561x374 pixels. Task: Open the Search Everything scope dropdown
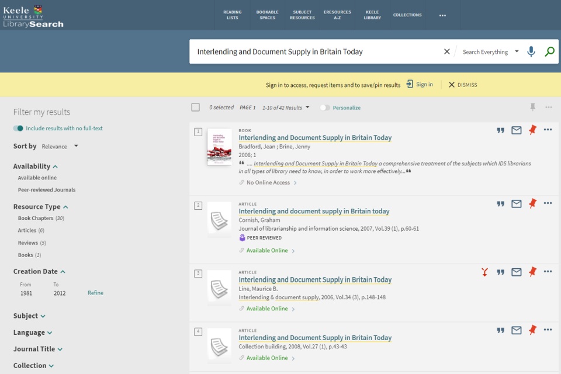pyautogui.click(x=490, y=52)
